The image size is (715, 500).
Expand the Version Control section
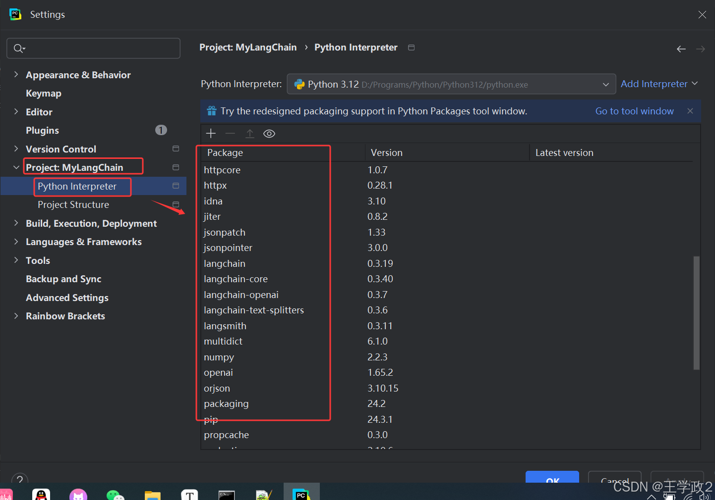pyautogui.click(x=16, y=149)
